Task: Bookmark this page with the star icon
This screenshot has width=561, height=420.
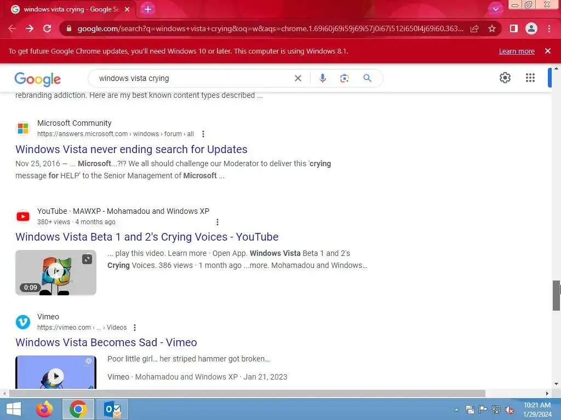Action: [492, 28]
